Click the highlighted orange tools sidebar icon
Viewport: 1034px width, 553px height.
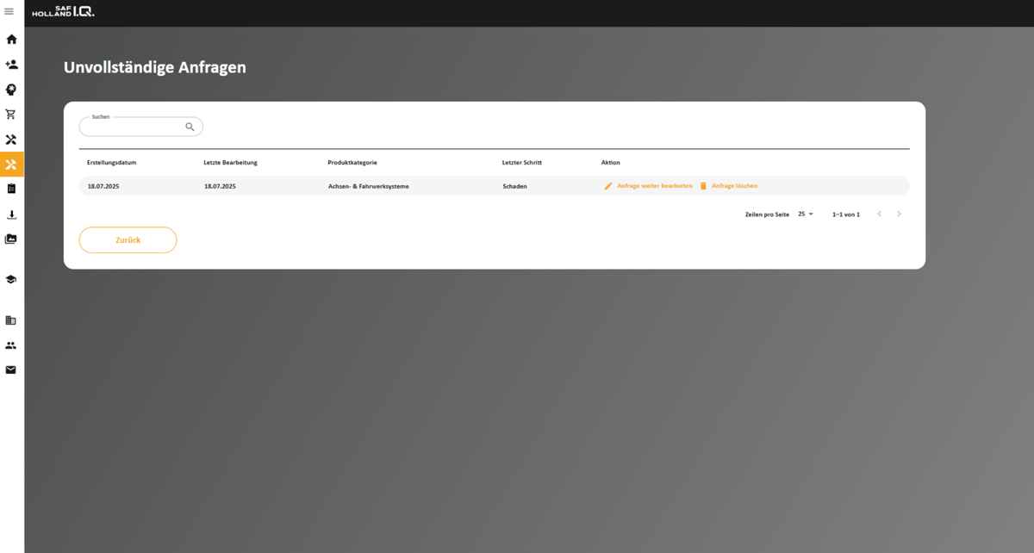[x=11, y=165]
